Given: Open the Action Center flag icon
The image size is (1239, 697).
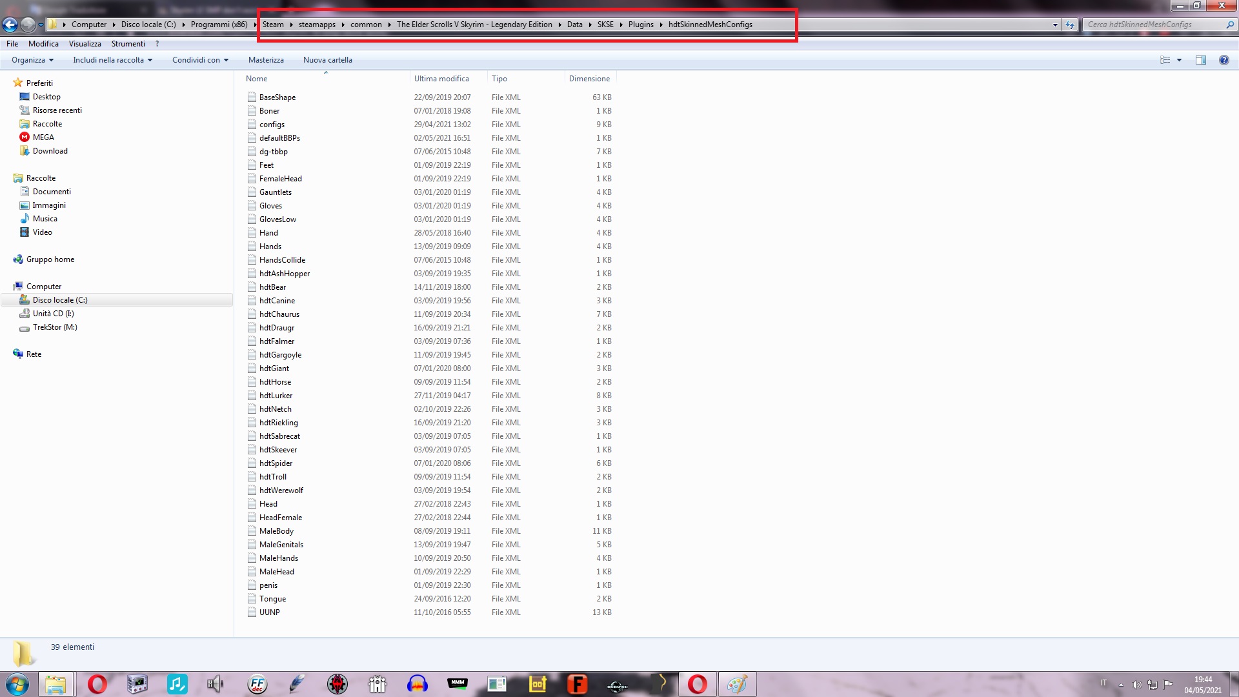Looking at the screenshot, I should [1168, 685].
